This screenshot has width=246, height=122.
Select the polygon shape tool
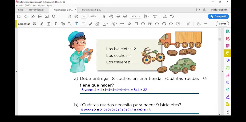point(157,24)
